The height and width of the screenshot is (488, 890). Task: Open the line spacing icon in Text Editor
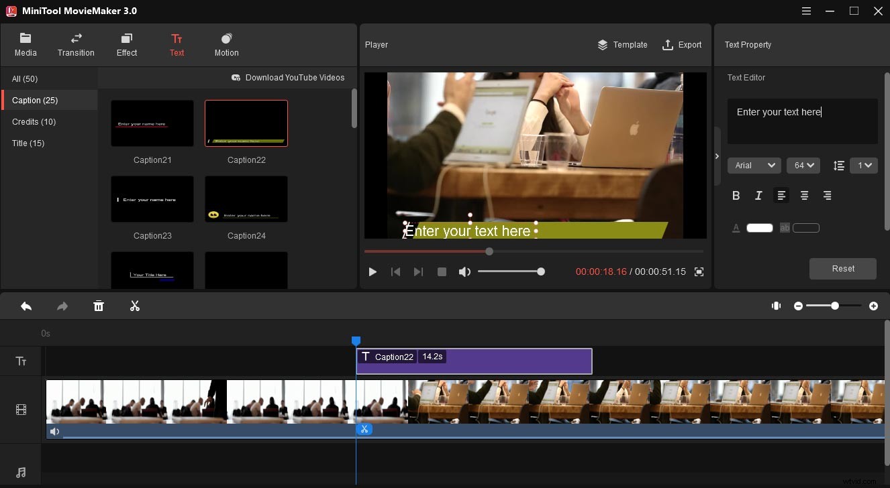tap(838, 165)
